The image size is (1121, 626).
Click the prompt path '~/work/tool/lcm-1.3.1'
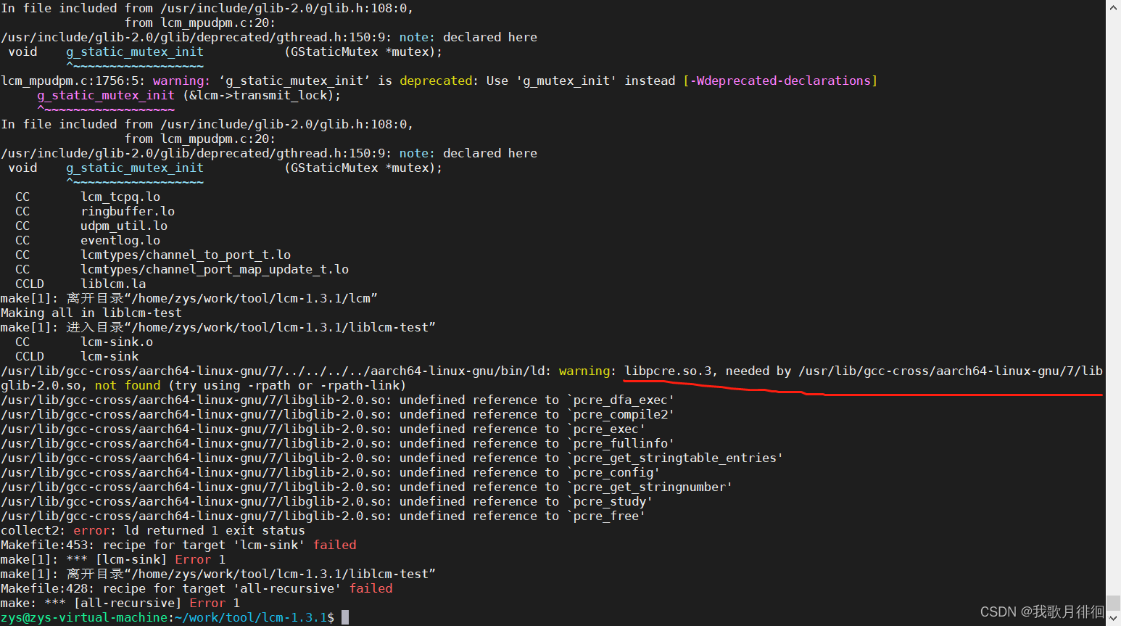[251, 617]
